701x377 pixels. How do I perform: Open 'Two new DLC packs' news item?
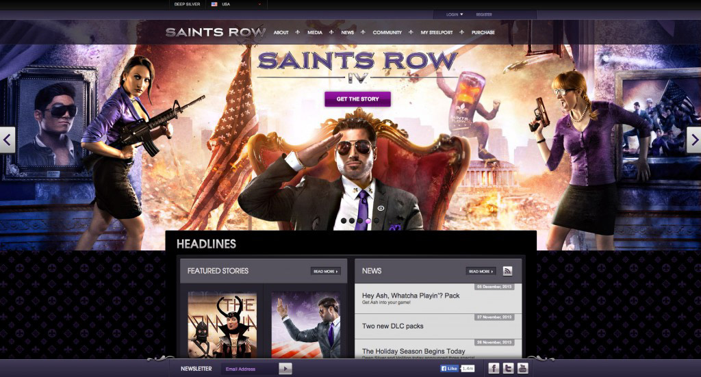click(x=392, y=326)
